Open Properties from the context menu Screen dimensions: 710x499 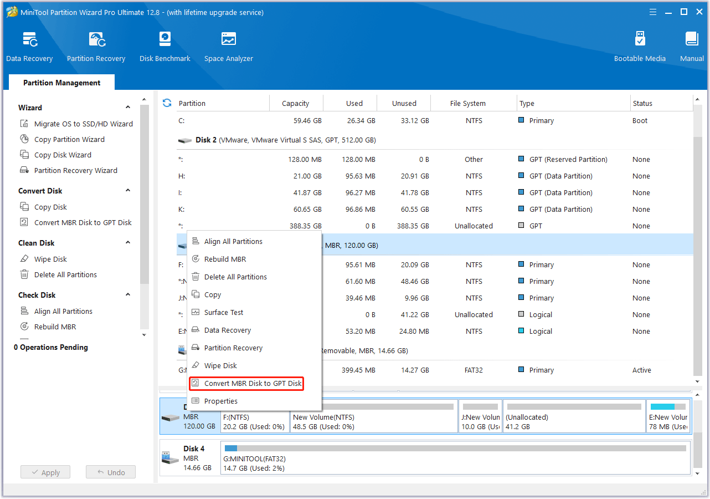254,401
